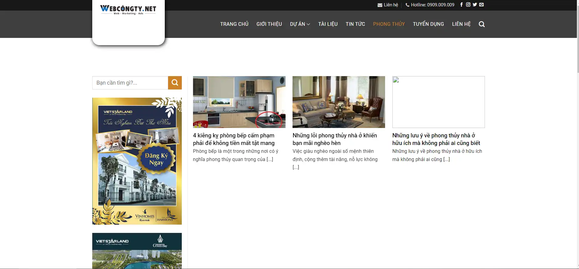Open the header search magnifier icon

pos(482,24)
